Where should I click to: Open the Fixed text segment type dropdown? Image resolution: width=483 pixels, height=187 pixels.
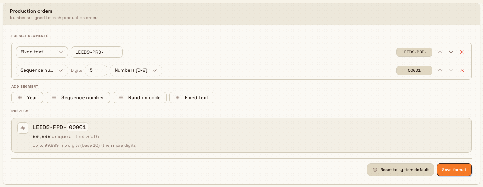point(42,52)
